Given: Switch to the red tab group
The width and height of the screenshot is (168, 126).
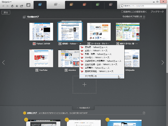Looking at the screenshot, I should point(84,4).
